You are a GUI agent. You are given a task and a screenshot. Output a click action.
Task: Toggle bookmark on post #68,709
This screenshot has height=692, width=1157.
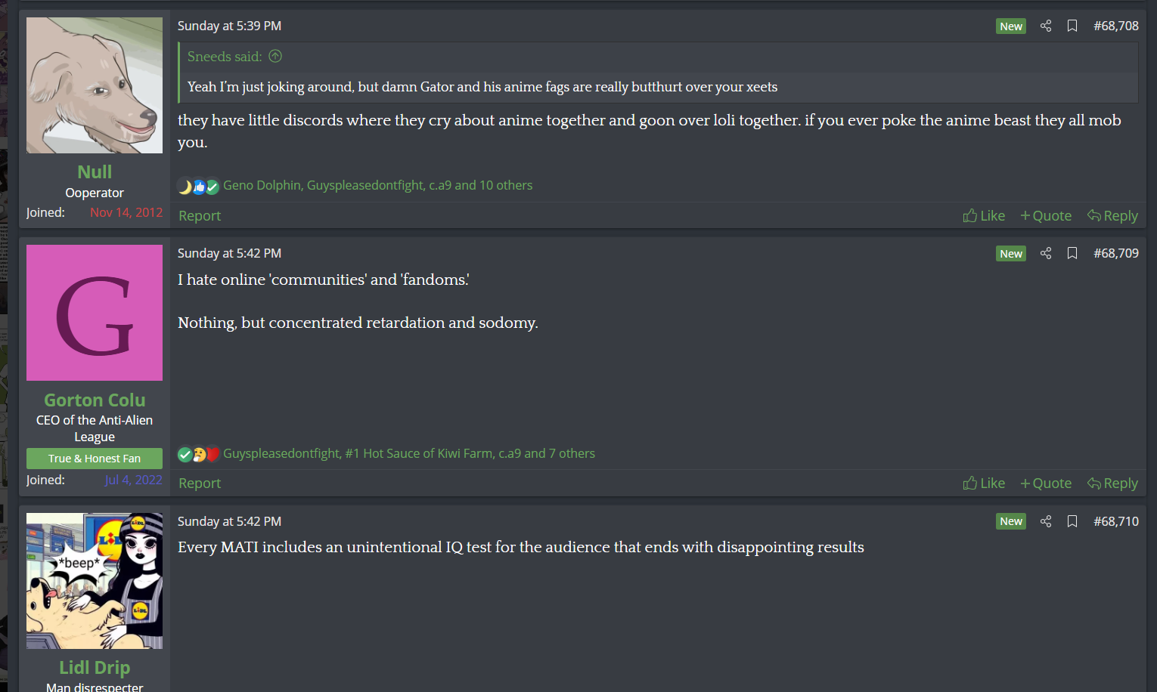coord(1072,253)
